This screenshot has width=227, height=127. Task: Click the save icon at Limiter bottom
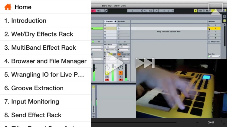click(94, 117)
